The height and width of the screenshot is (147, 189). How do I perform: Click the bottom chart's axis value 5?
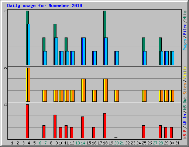click(x=6, y=104)
